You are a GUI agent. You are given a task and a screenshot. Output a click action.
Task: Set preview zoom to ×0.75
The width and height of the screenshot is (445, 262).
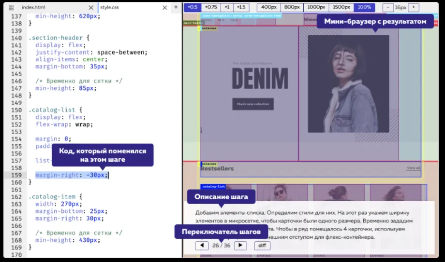pyautogui.click(x=210, y=7)
